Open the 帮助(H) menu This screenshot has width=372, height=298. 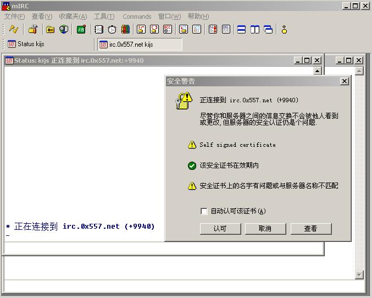[x=198, y=16]
